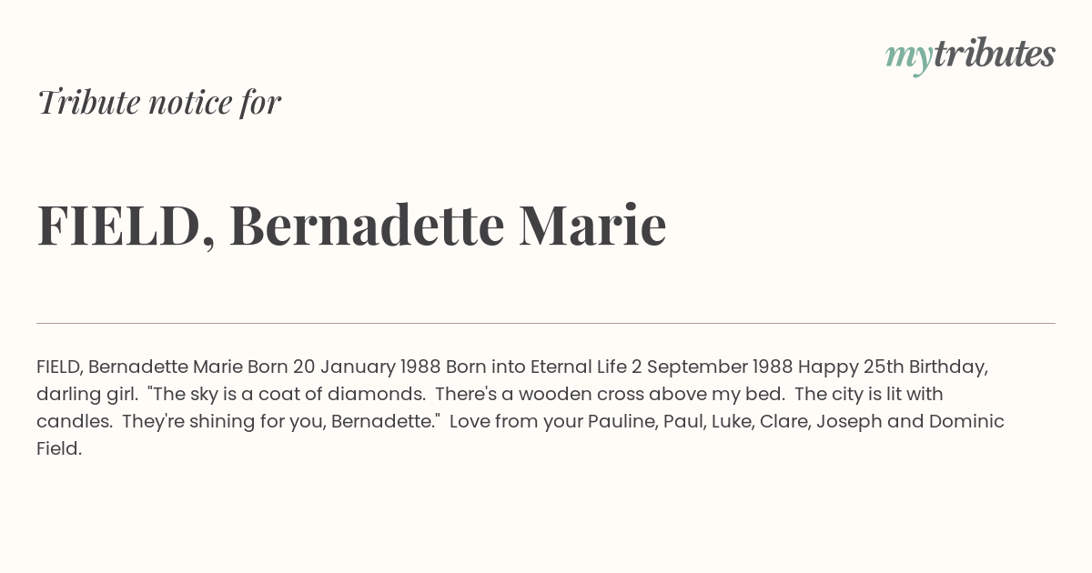Screen dimensions: 1092x573
Task: Click the word "Marie" in large title
Action: (x=592, y=225)
